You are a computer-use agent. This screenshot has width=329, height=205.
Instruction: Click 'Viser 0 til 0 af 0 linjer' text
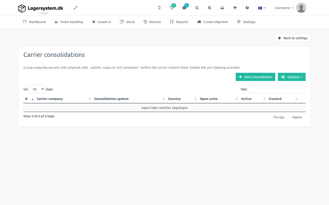39,116
